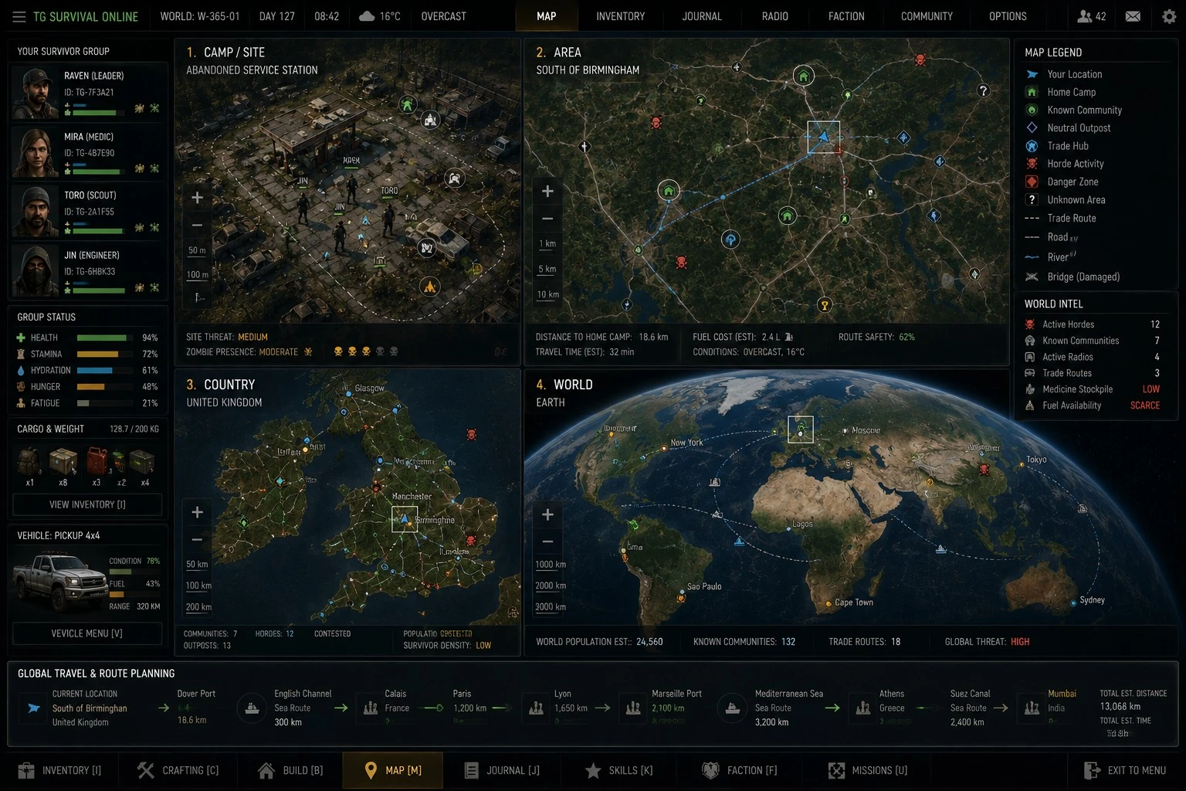Click Horde Activity legend icon
1186x791 pixels.
pyautogui.click(x=1032, y=164)
